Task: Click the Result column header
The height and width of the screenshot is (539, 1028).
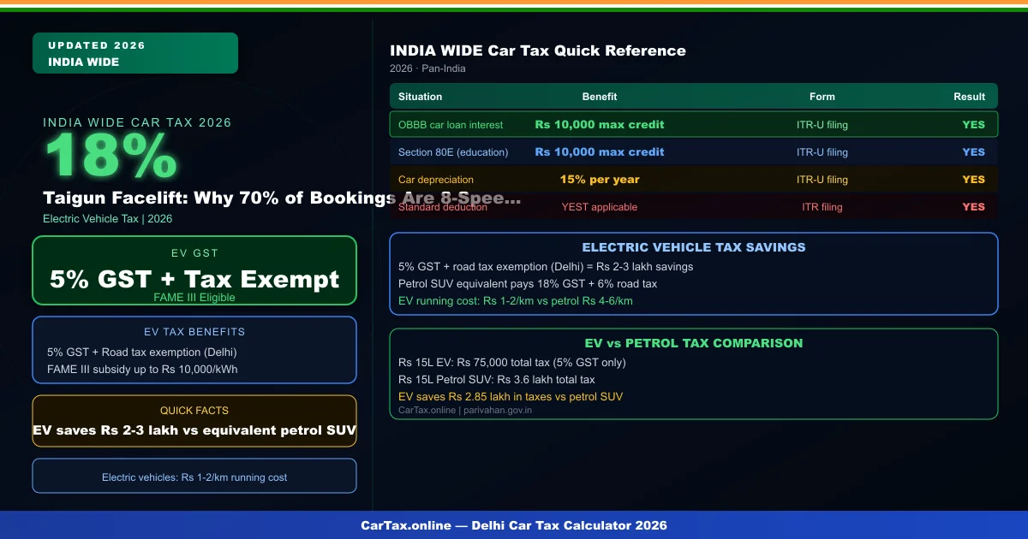Action: tap(970, 97)
